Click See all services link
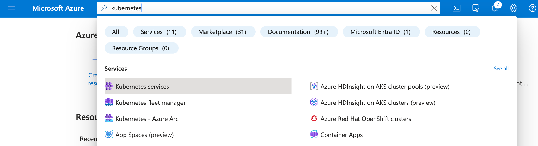Image resolution: width=538 pixels, height=146 pixels. coord(501,69)
